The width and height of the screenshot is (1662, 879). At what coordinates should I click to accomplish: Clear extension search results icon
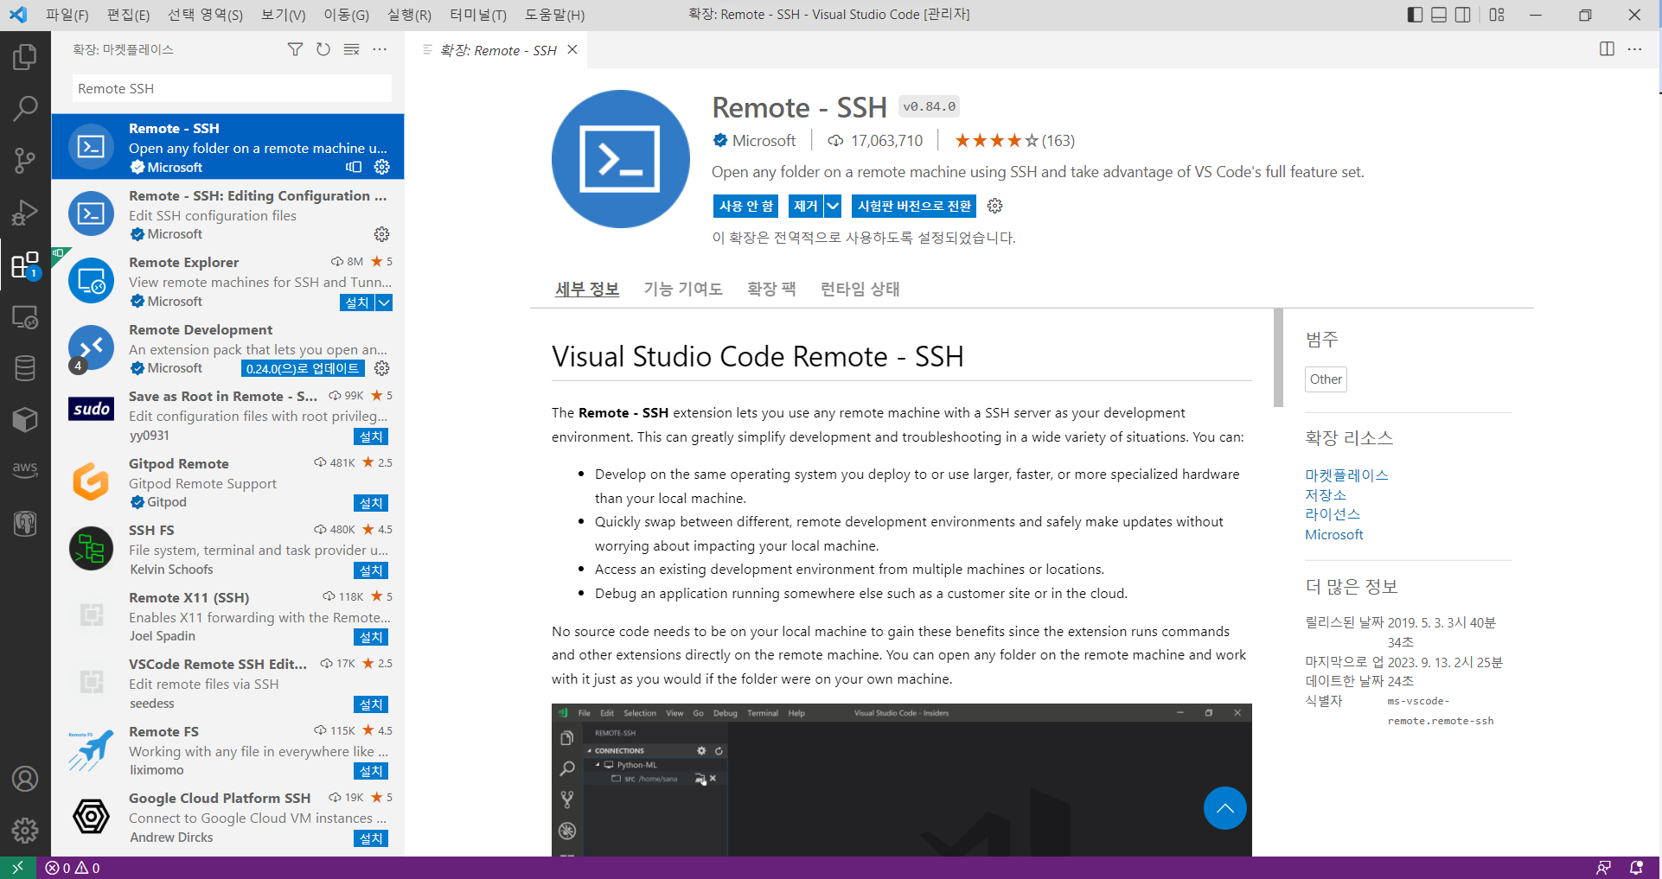[351, 49]
